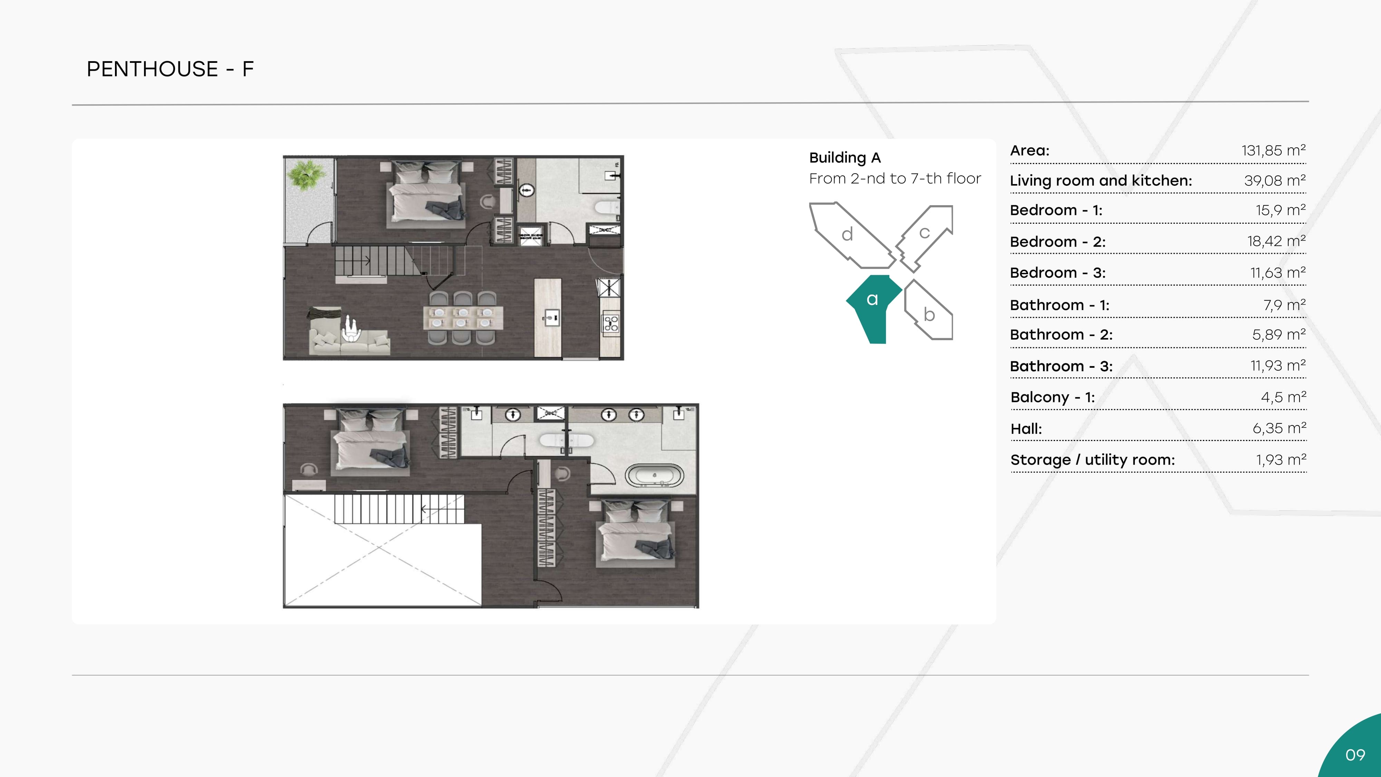Viewport: 1381px width, 777px height.
Task: Click the staircase on lower floor plan
Action: point(399,509)
